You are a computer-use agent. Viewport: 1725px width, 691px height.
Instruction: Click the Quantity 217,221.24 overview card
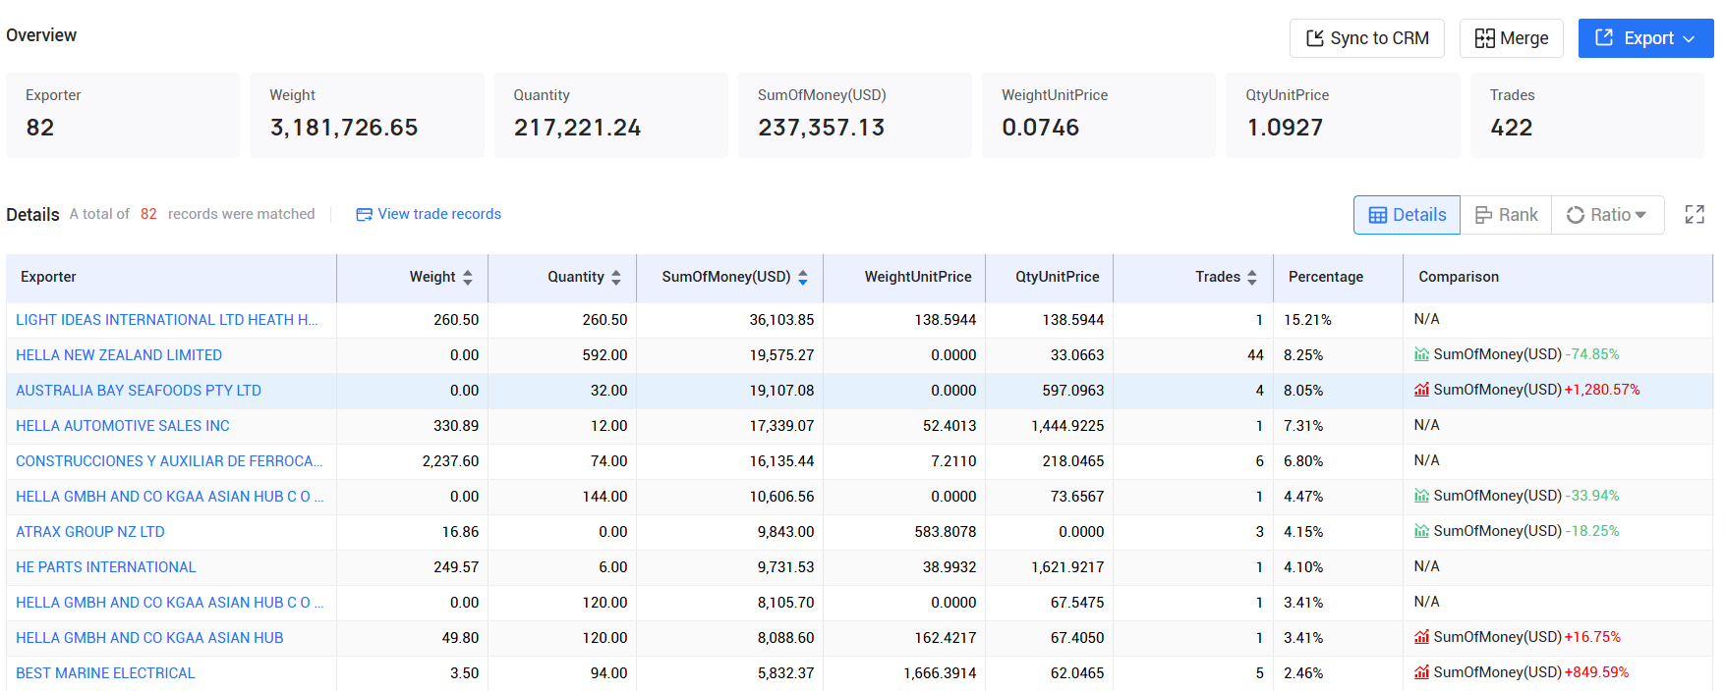click(x=611, y=115)
